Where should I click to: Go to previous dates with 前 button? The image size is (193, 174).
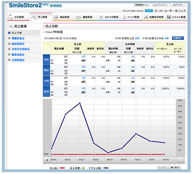(47, 160)
